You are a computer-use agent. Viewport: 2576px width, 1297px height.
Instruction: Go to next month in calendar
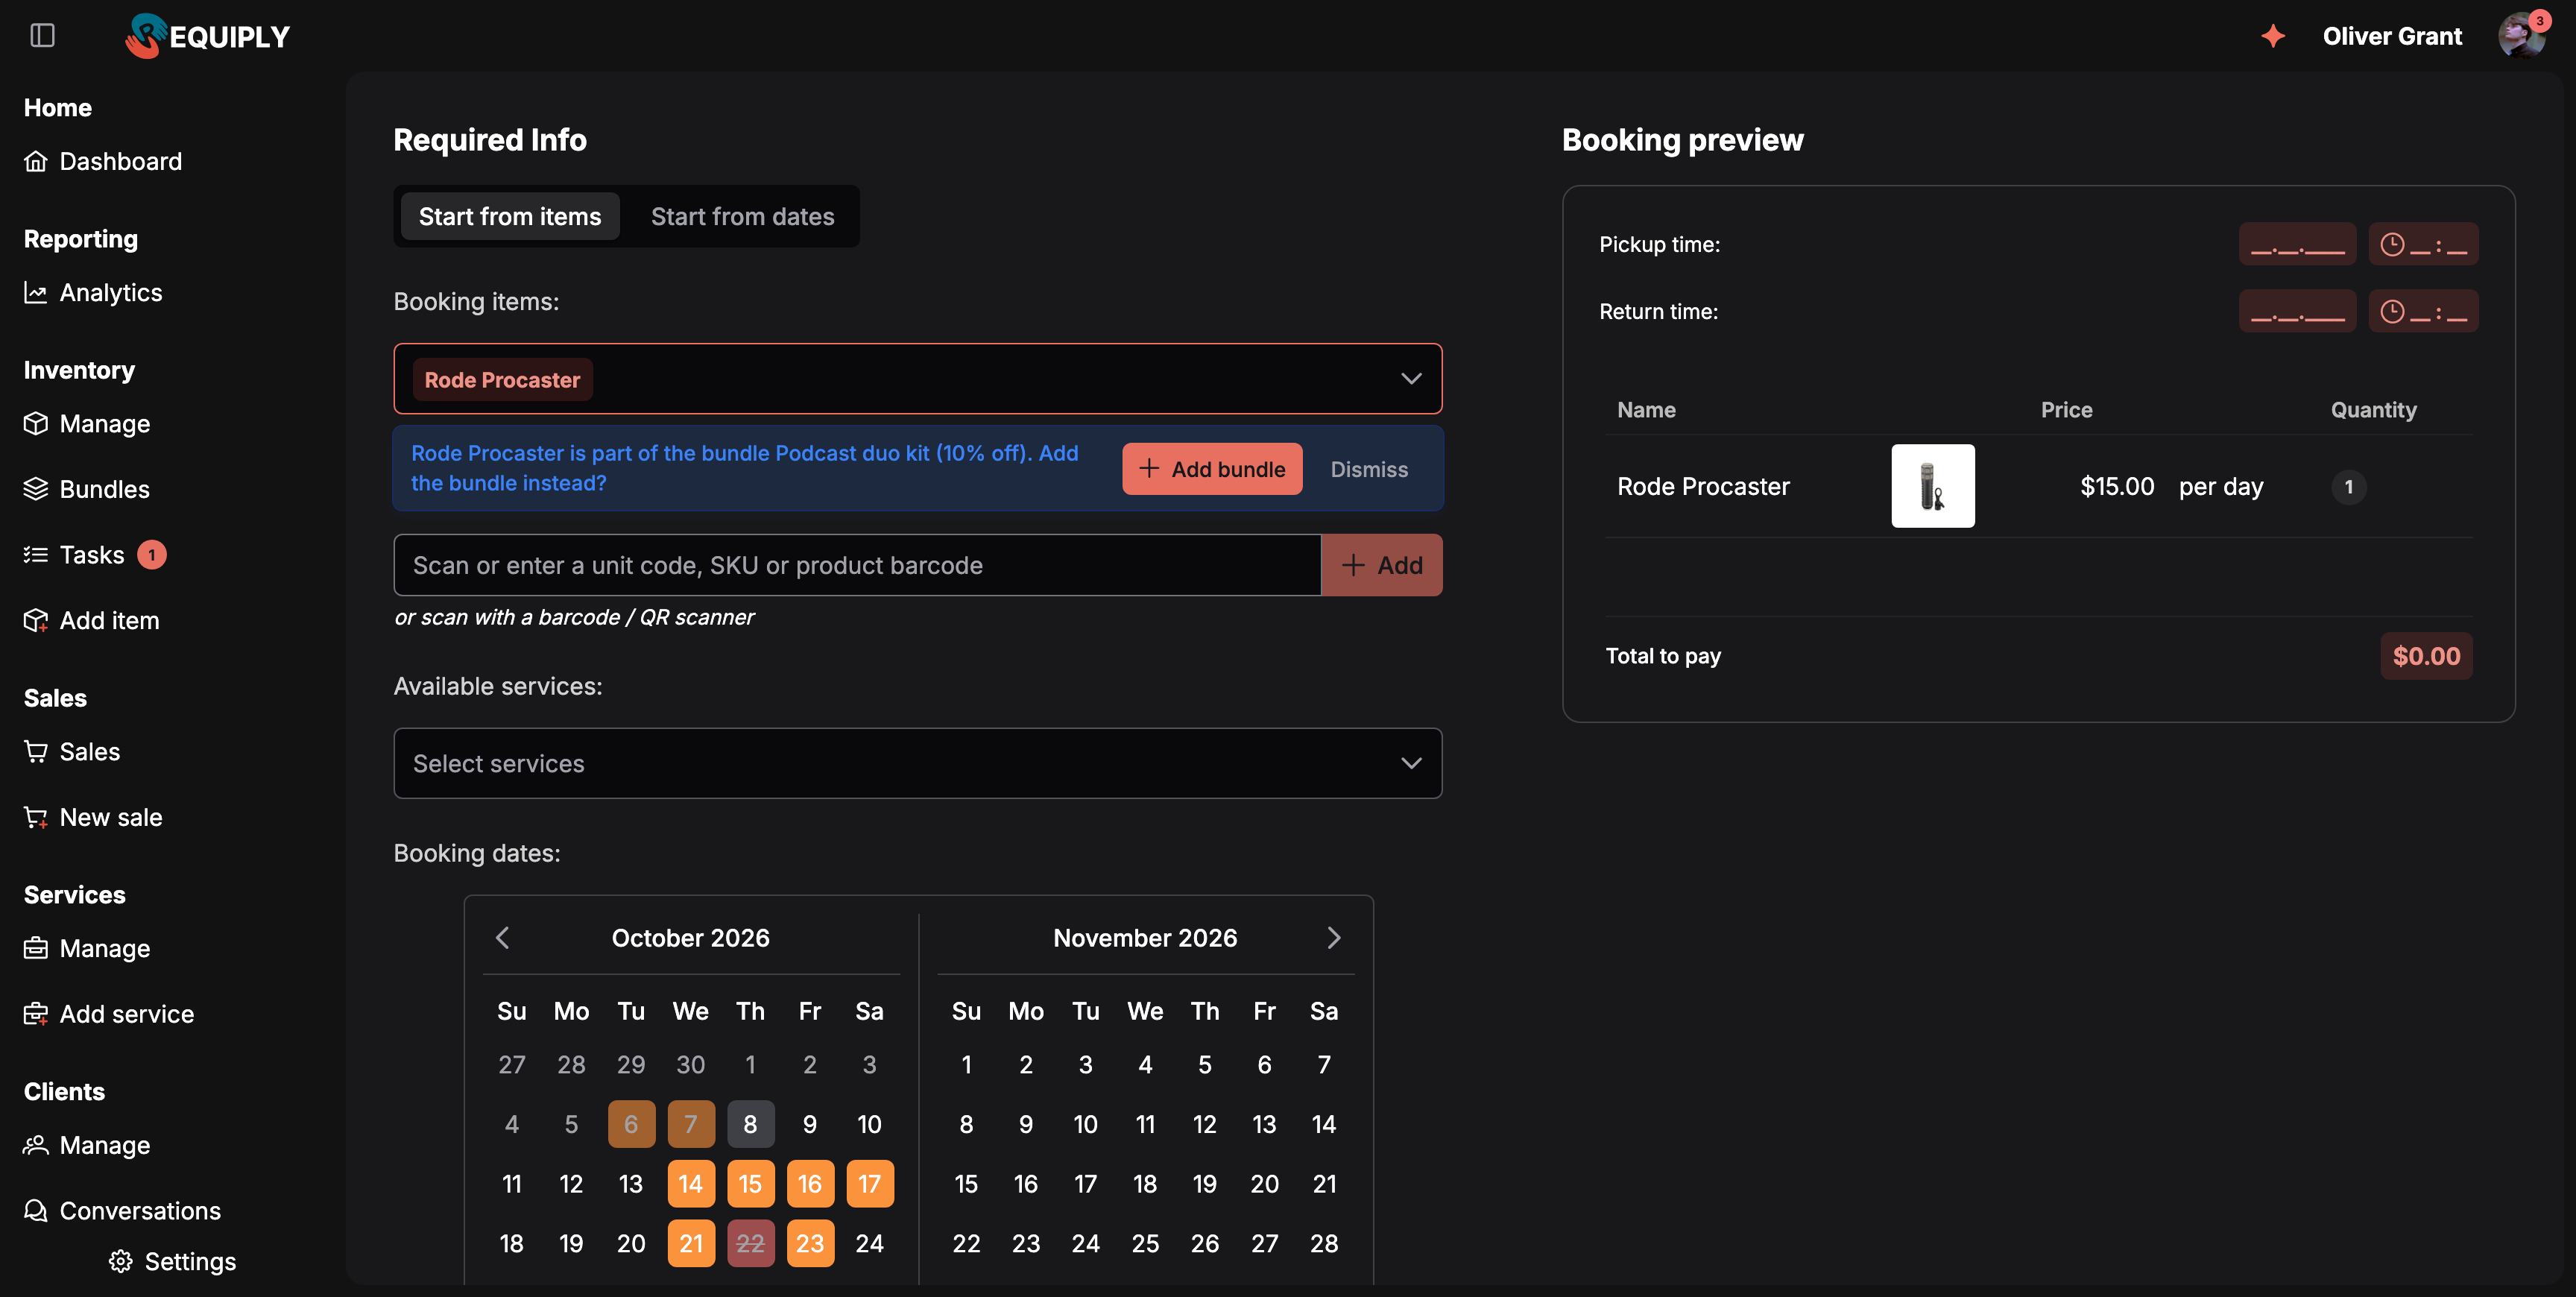[1333, 937]
